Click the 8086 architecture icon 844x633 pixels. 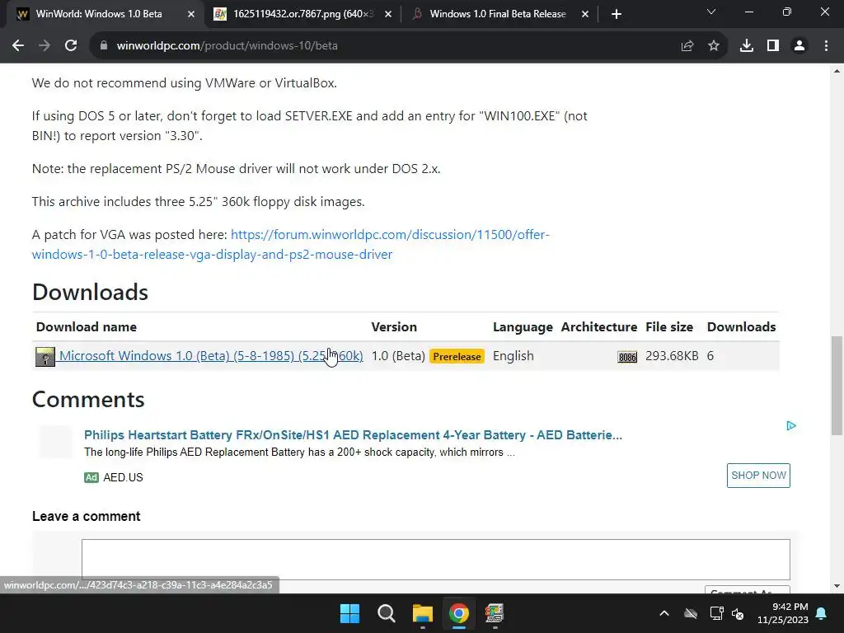[627, 357]
